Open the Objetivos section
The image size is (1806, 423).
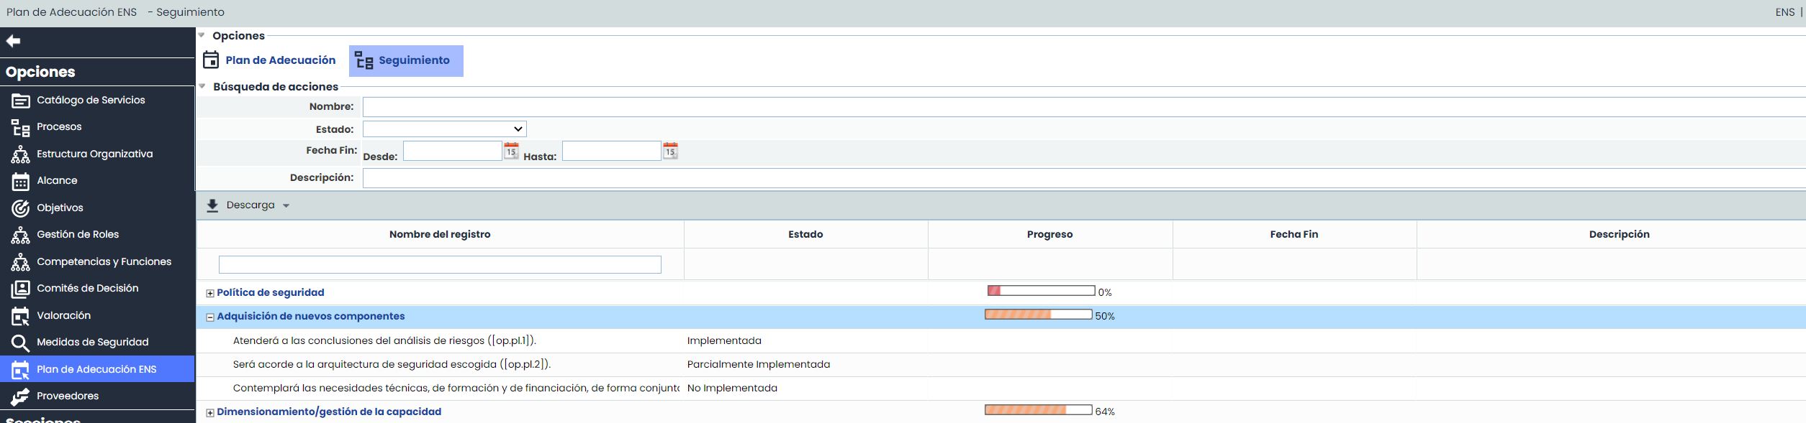[x=60, y=208]
